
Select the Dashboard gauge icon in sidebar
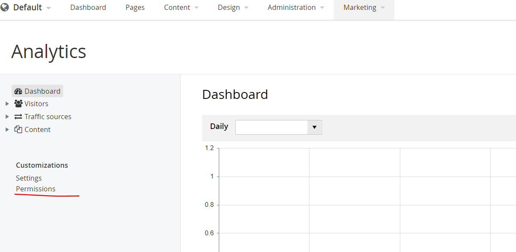(x=18, y=91)
